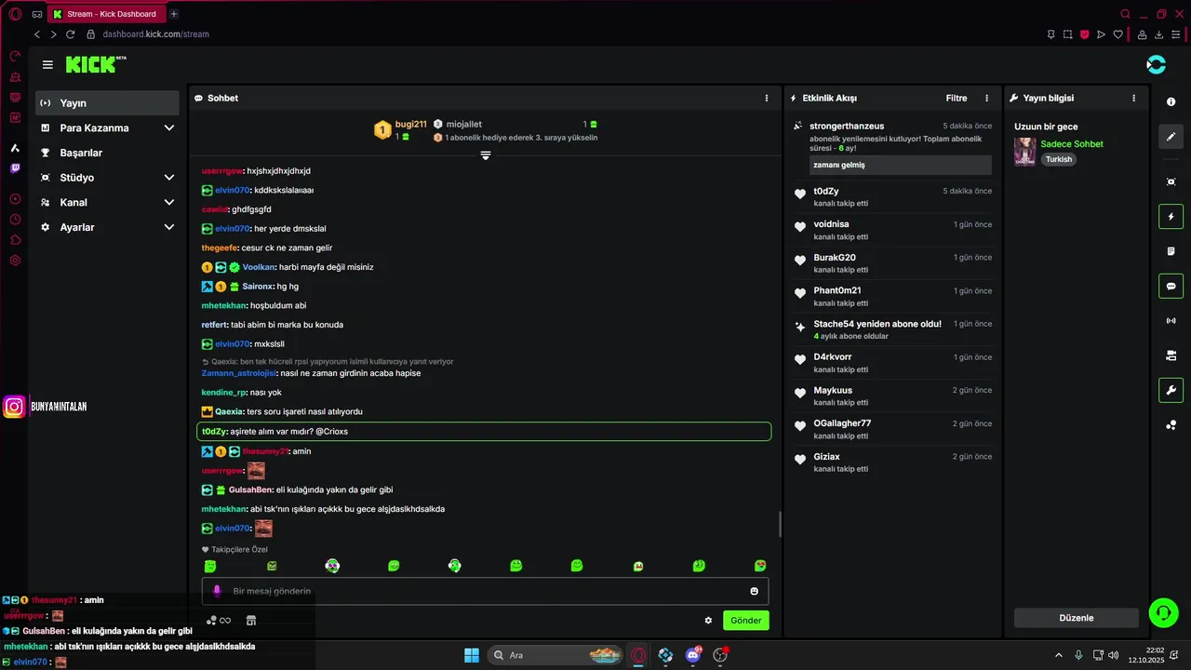Click the Stache54 yeniden abone oldu event
Viewport: 1191px width, 670px height.
pyautogui.click(x=891, y=329)
